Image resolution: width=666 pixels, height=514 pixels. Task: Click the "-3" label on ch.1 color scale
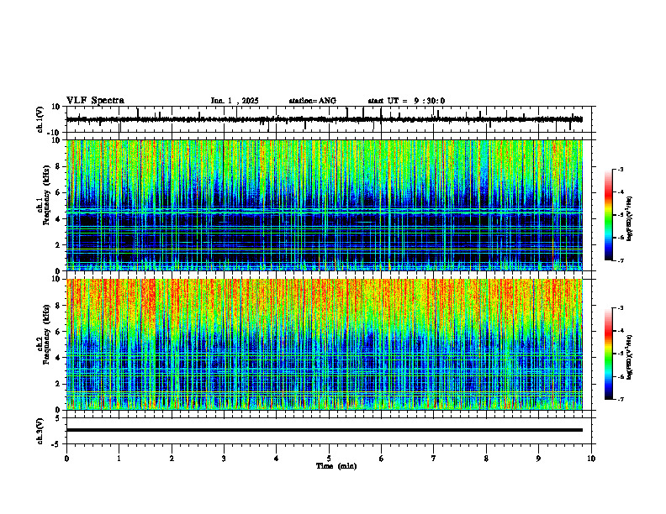click(620, 169)
